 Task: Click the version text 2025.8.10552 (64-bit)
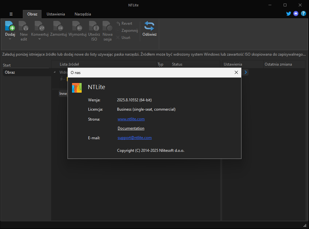pyautogui.click(x=134, y=100)
